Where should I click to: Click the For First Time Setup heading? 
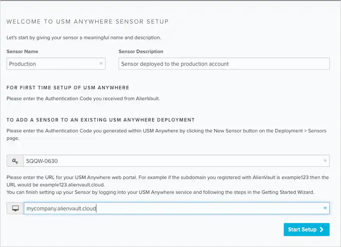68,88
